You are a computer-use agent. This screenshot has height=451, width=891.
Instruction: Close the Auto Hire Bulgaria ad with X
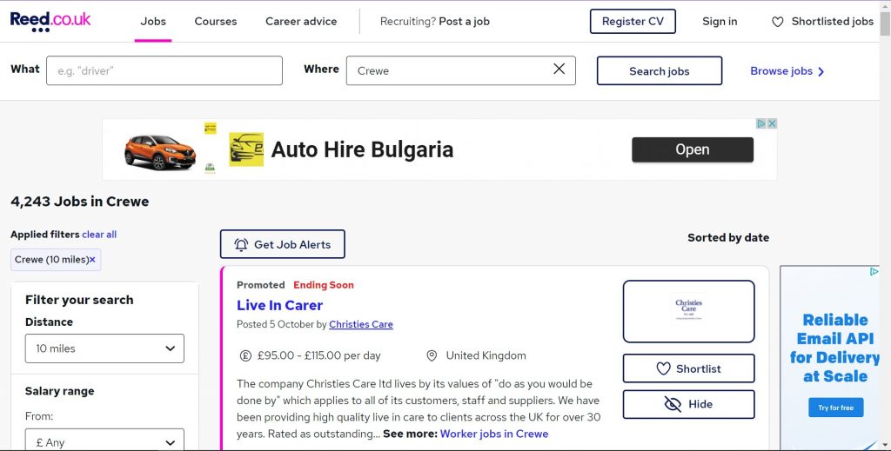pos(772,123)
